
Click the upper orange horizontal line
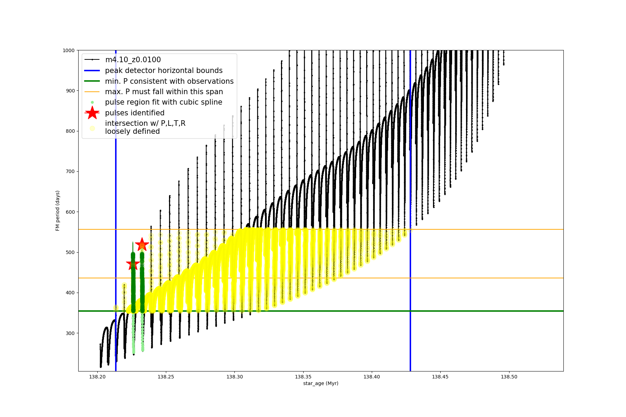(x=487, y=229)
